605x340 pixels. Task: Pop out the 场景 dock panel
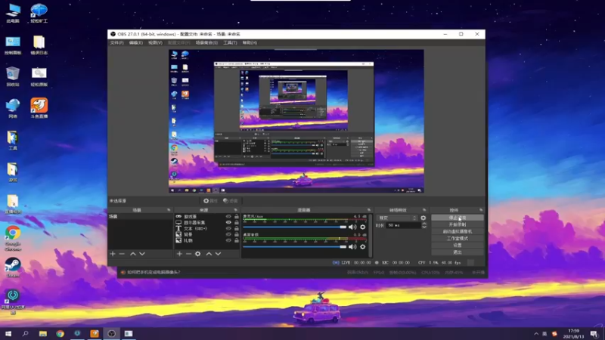pyautogui.click(x=169, y=210)
